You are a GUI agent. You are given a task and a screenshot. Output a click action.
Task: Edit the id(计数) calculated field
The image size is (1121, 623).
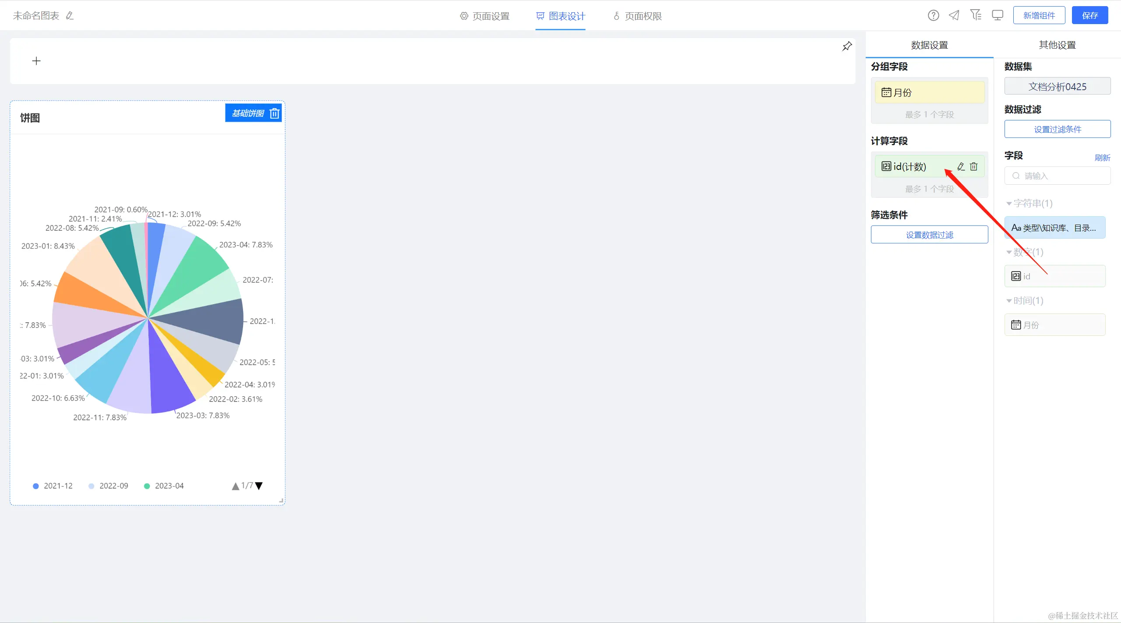pos(961,166)
